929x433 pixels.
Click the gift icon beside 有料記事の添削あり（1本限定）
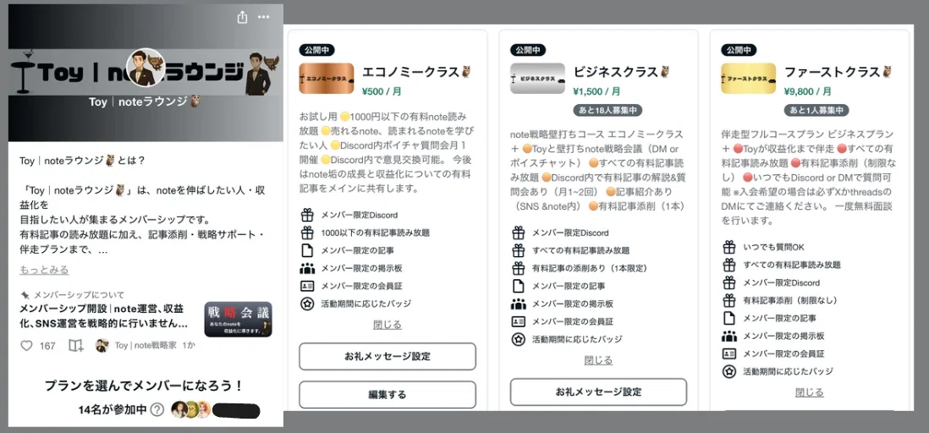[519, 268]
